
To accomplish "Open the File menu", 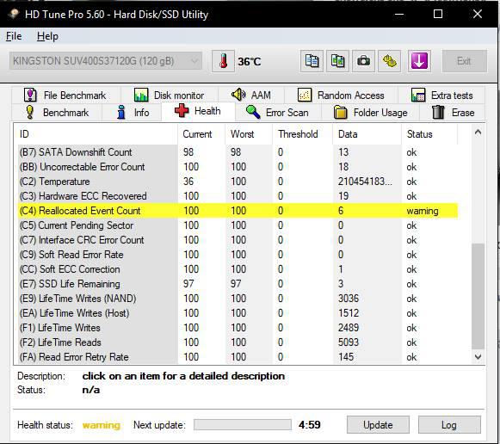I will [14, 36].
